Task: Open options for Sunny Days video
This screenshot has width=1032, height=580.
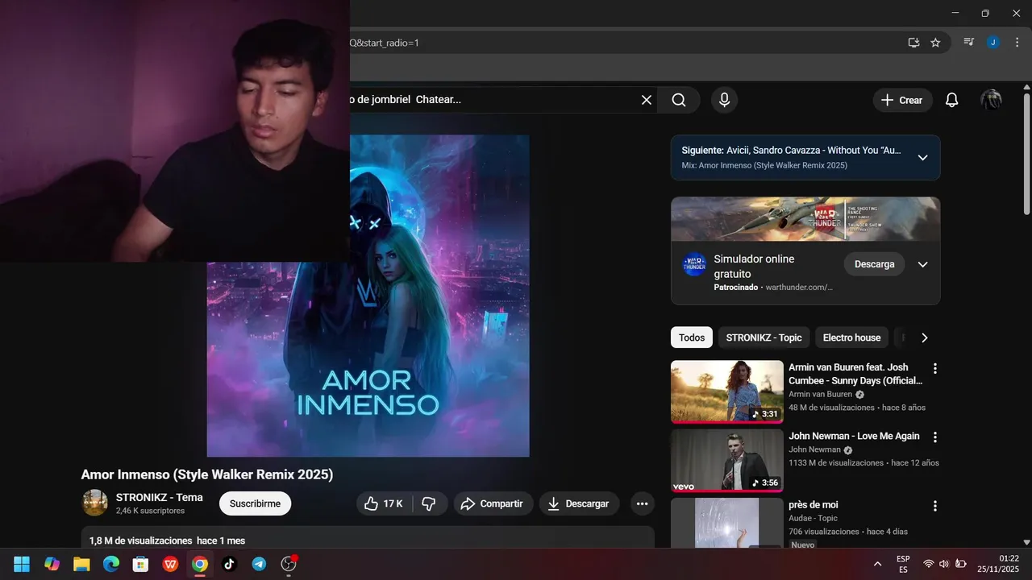Action: 935,368
